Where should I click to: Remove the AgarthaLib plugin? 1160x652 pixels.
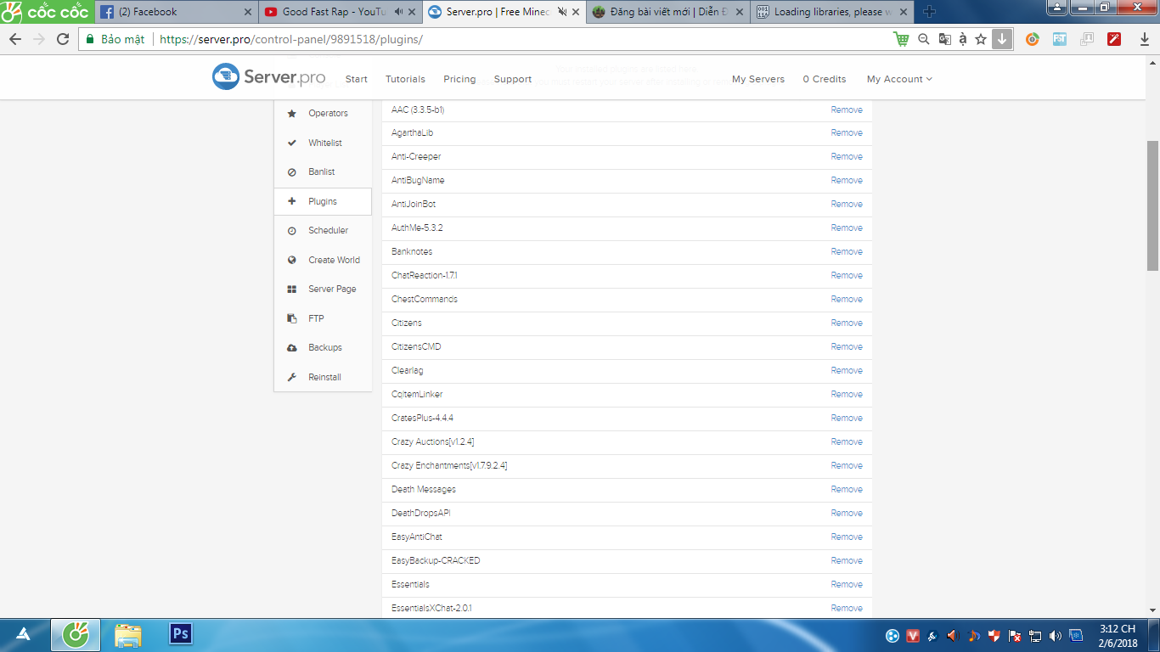[847, 133]
